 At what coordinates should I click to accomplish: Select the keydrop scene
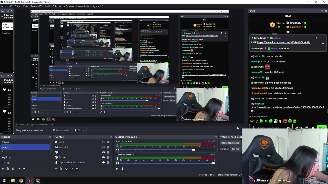click(25, 157)
